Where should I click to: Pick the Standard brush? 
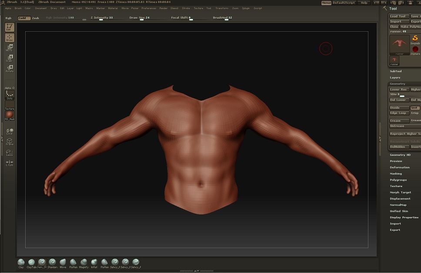52,263
